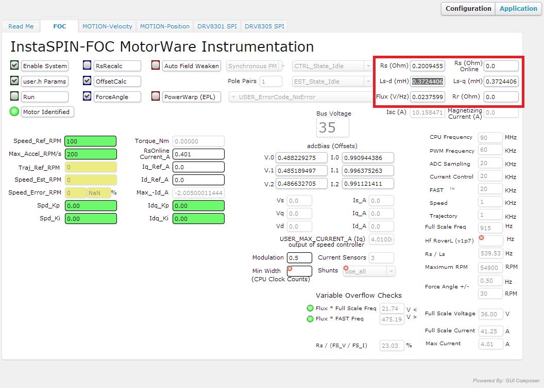Viewport: 544px width, 388px height.
Task: Expand the CTRL_State_Idle dropdown
Action: 332,66
